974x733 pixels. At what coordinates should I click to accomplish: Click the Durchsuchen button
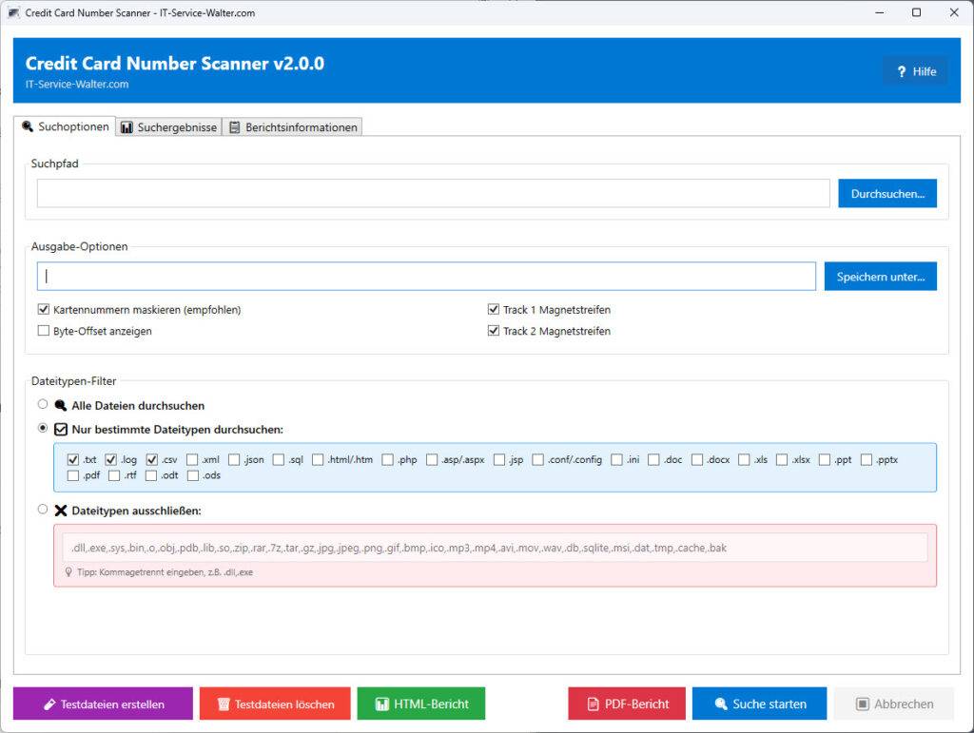pos(886,193)
